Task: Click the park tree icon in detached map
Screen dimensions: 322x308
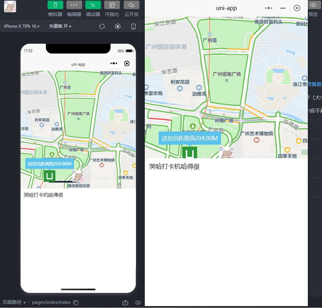Action: (193, 126)
